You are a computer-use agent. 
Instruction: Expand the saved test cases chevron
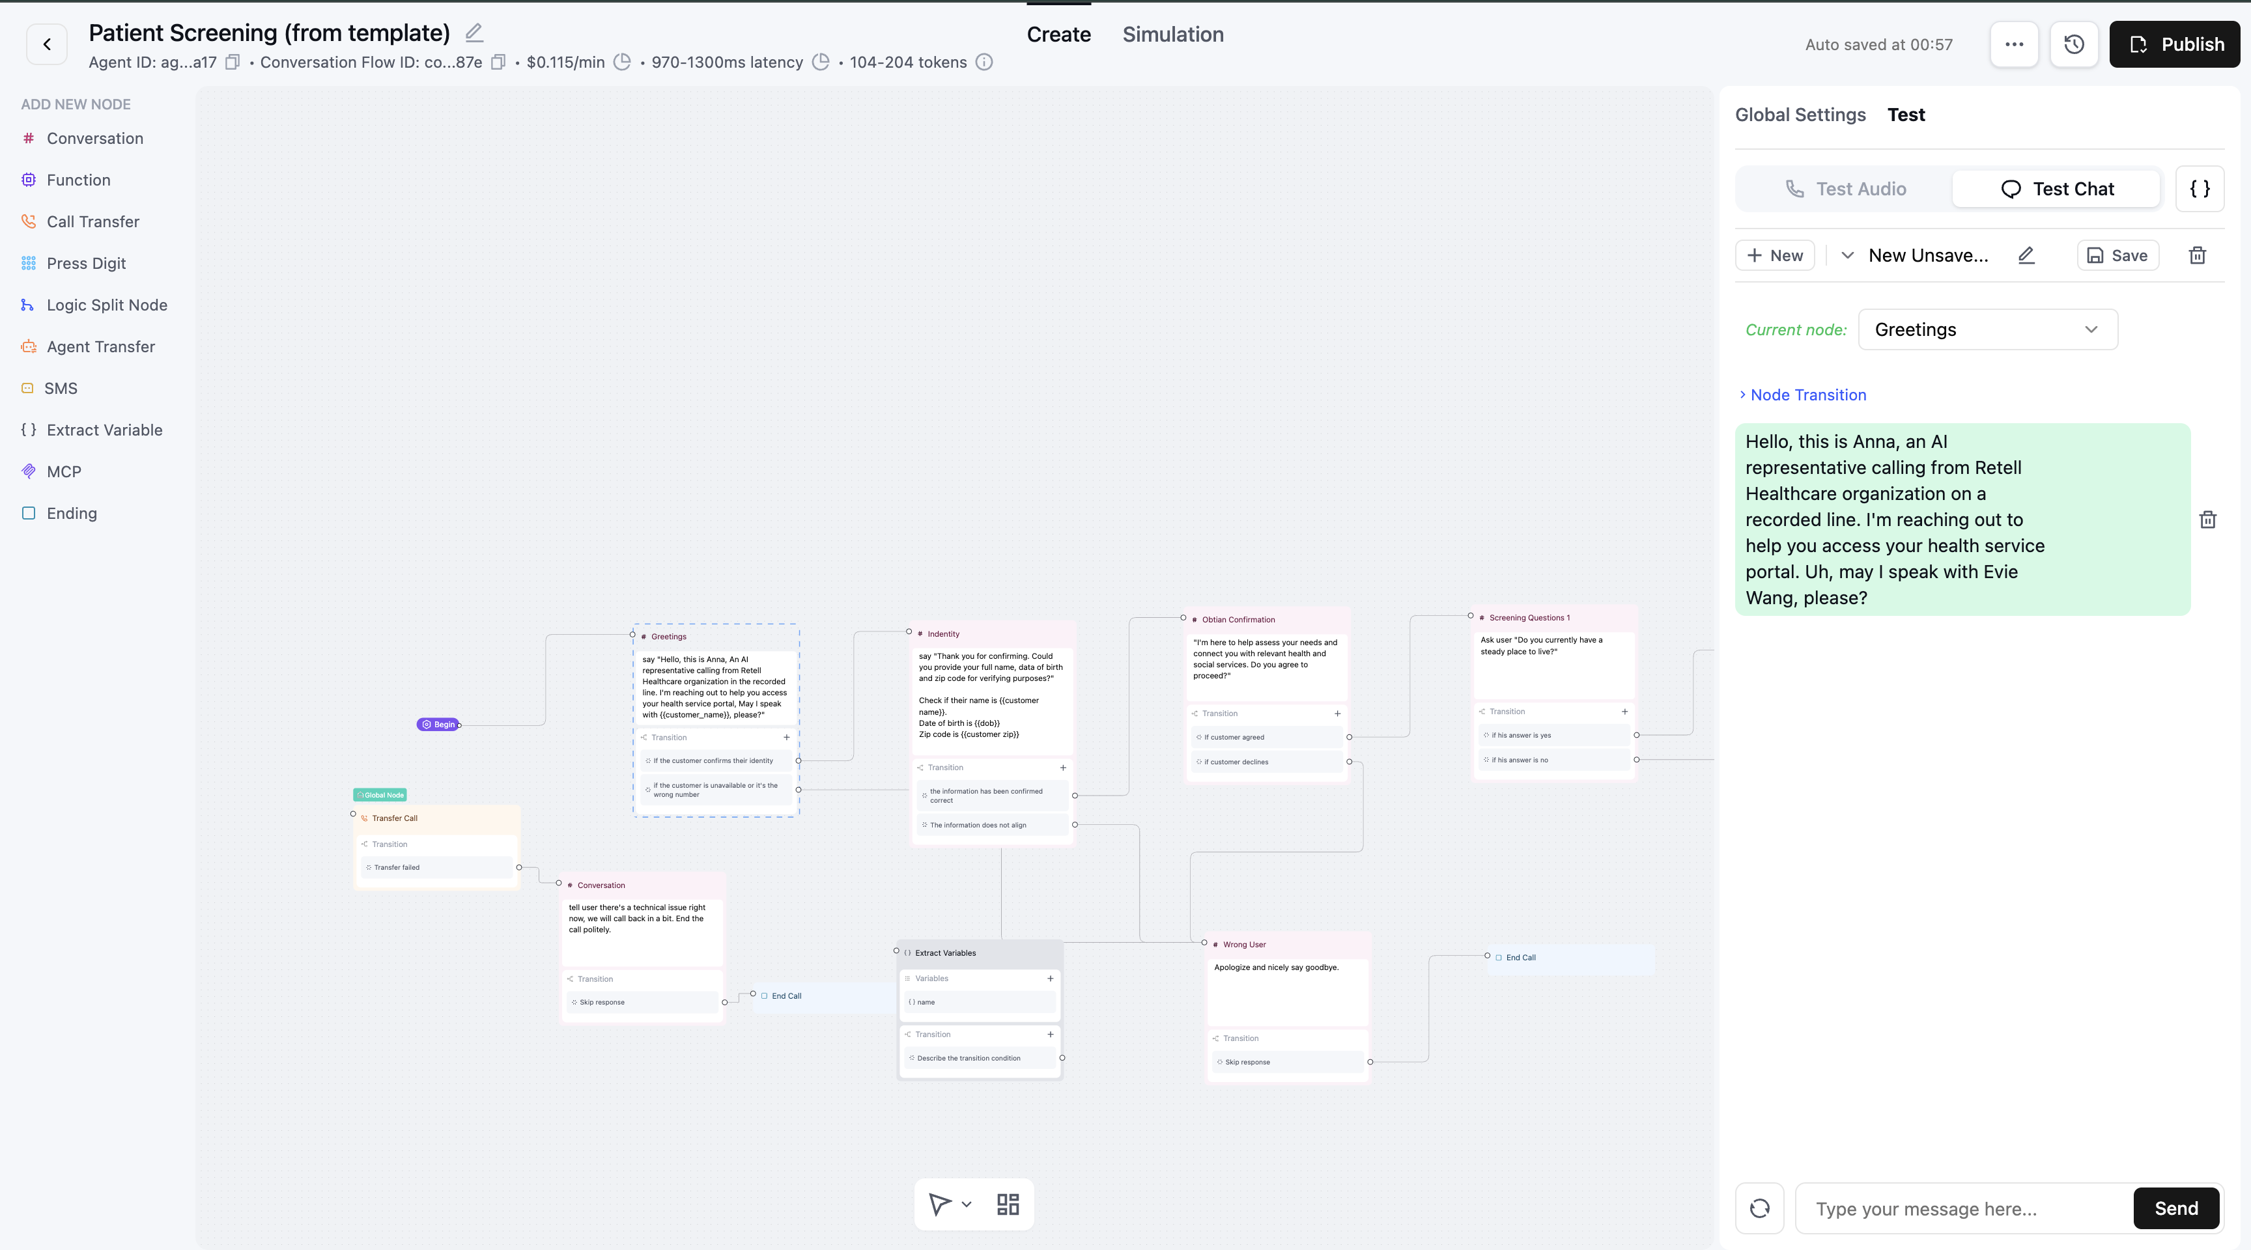tap(1847, 255)
